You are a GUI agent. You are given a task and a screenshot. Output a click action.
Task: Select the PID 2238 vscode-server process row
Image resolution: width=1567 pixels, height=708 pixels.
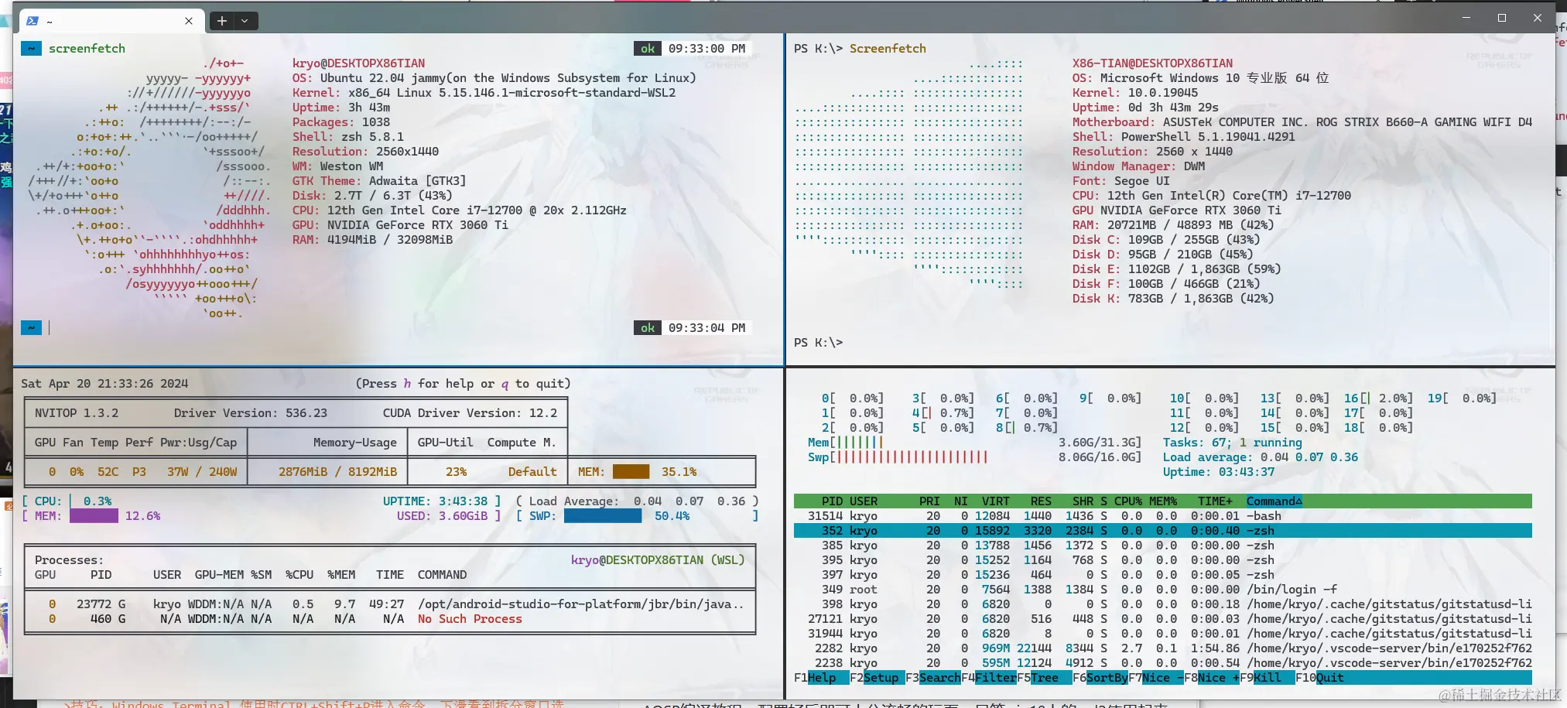[x=1162, y=663]
